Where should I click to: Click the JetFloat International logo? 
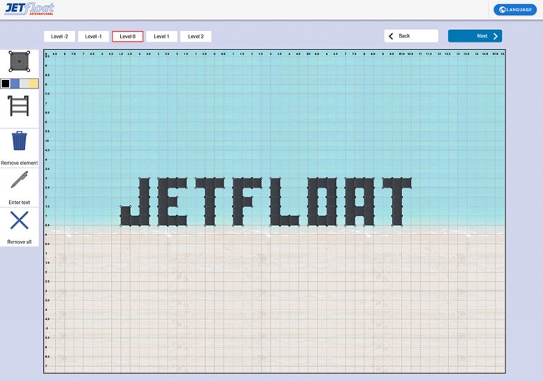[x=30, y=8]
